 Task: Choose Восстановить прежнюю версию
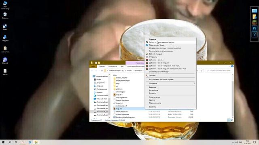pos(171,79)
